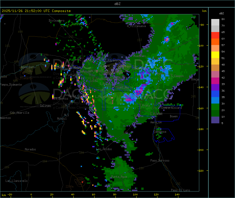Click the R_Padre place label
The height and width of the screenshot is (198, 235).
(150, 98)
